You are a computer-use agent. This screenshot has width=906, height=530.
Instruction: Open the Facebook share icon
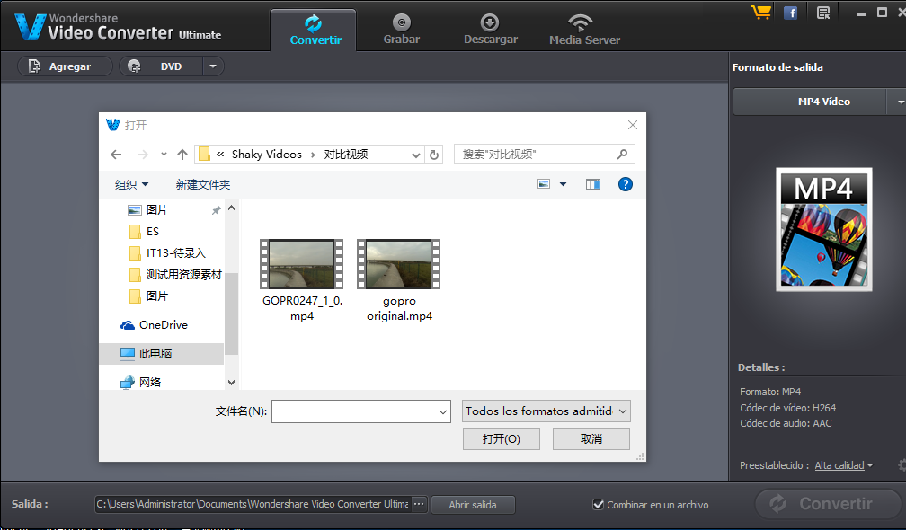tap(790, 13)
